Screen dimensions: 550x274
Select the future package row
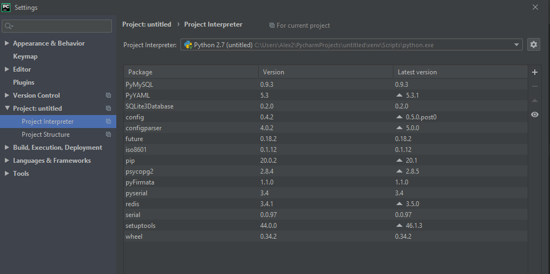coord(326,139)
